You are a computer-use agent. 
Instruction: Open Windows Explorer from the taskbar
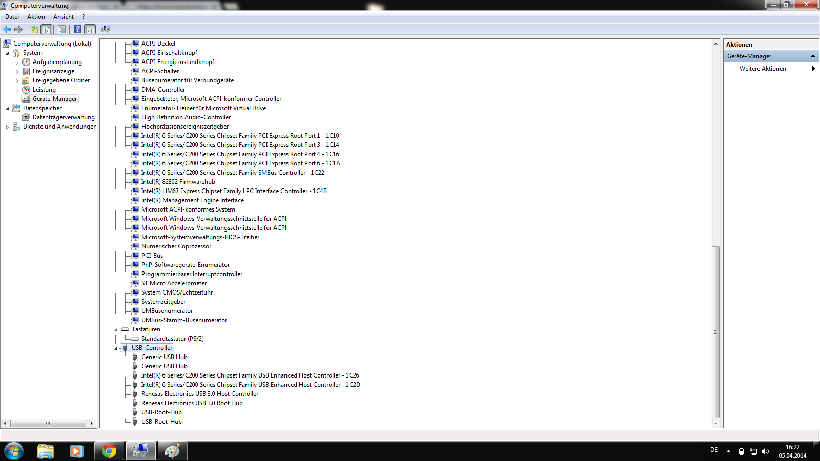coord(46,451)
